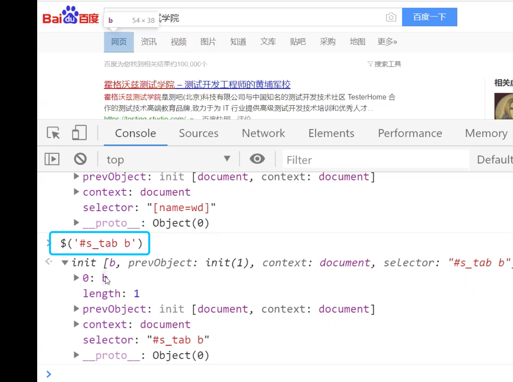Click the result count text 百度为您找到相关结果

pyautogui.click(x=156, y=64)
